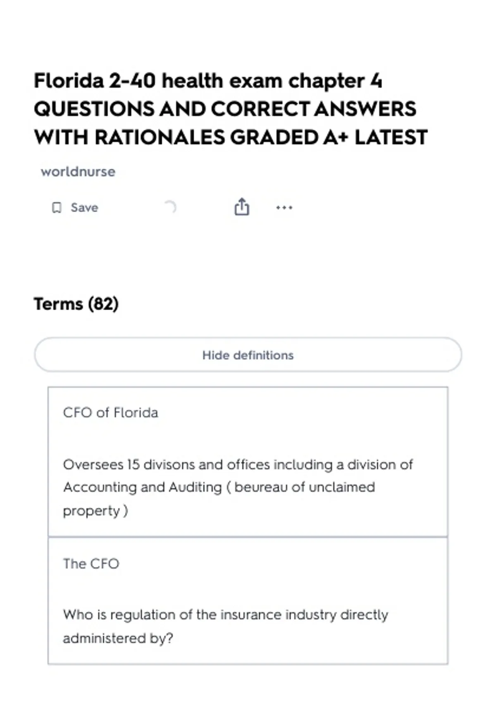Toggle the Hide definitions button
This screenshot has height=703, width=496.
248,355
